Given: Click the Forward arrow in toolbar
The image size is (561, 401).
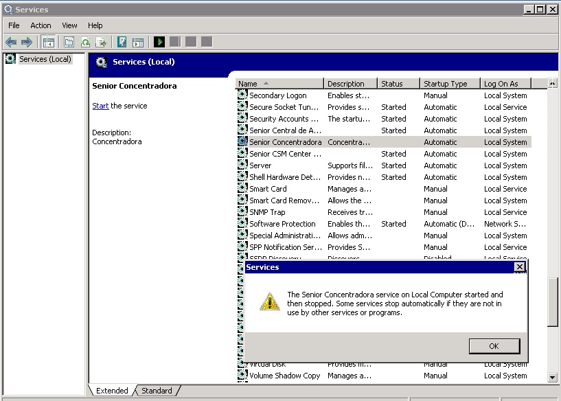Looking at the screenshot, I should tap(27, 42).
